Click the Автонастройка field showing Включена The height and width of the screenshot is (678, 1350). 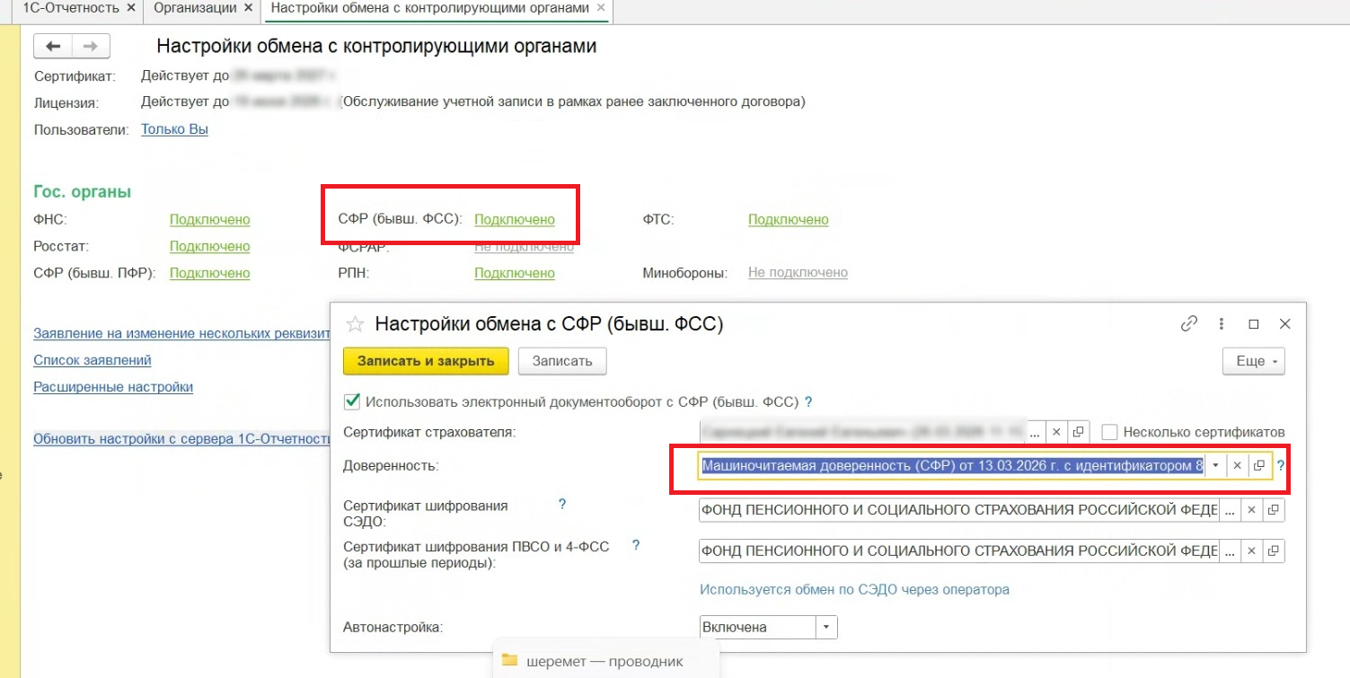point(757,628)
